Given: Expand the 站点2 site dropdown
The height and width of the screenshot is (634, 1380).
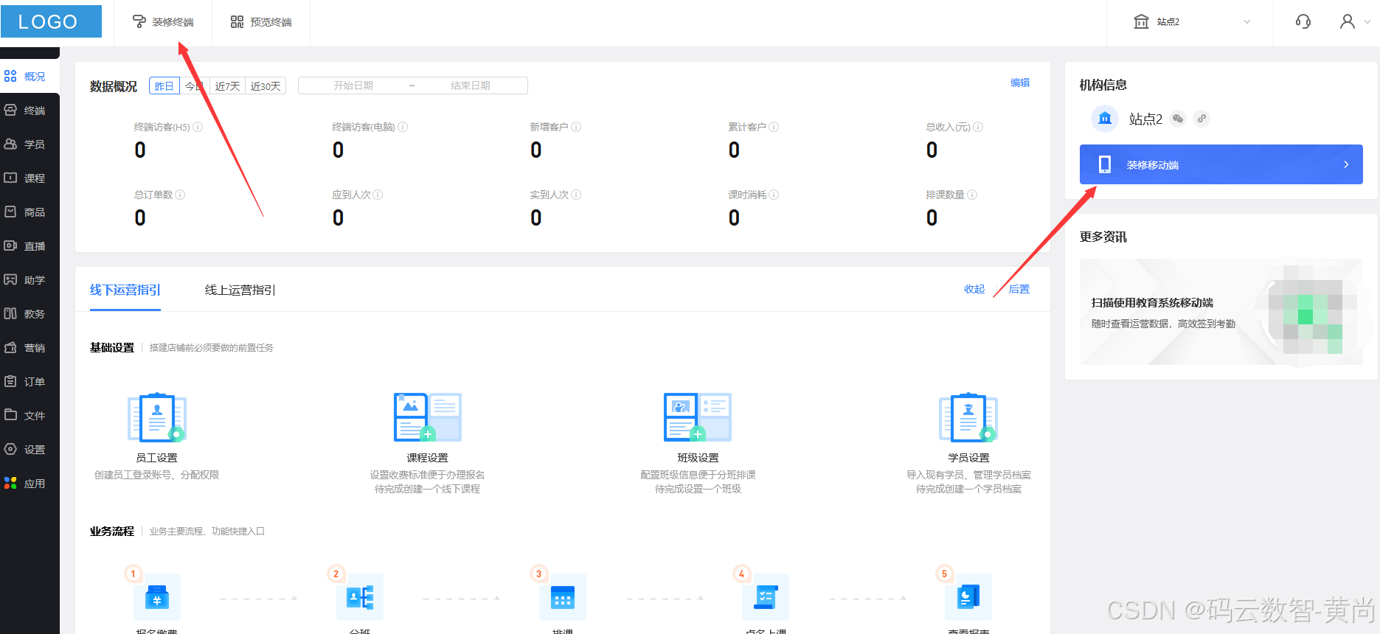Looking at the screenshot, I should (x=1191, y=22).
